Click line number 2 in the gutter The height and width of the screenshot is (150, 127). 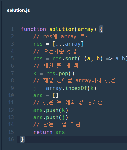click(12, 36)
